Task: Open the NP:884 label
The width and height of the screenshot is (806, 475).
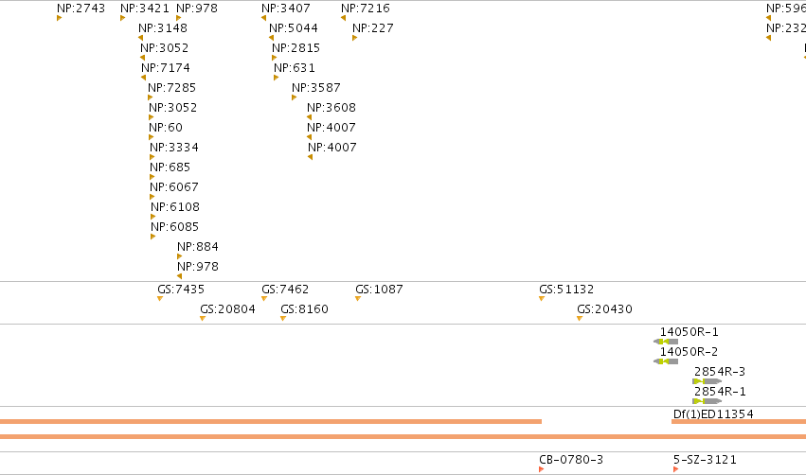Action: coord(198,247)
